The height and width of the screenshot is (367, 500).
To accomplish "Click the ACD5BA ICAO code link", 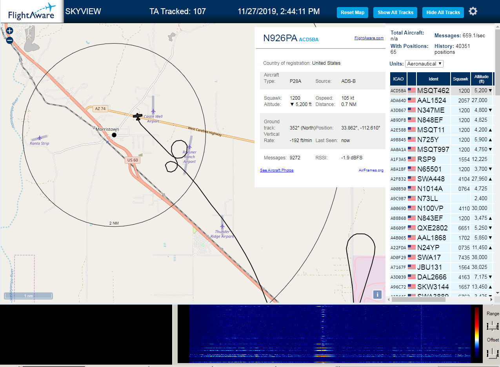I will click(x=309, y=40).
